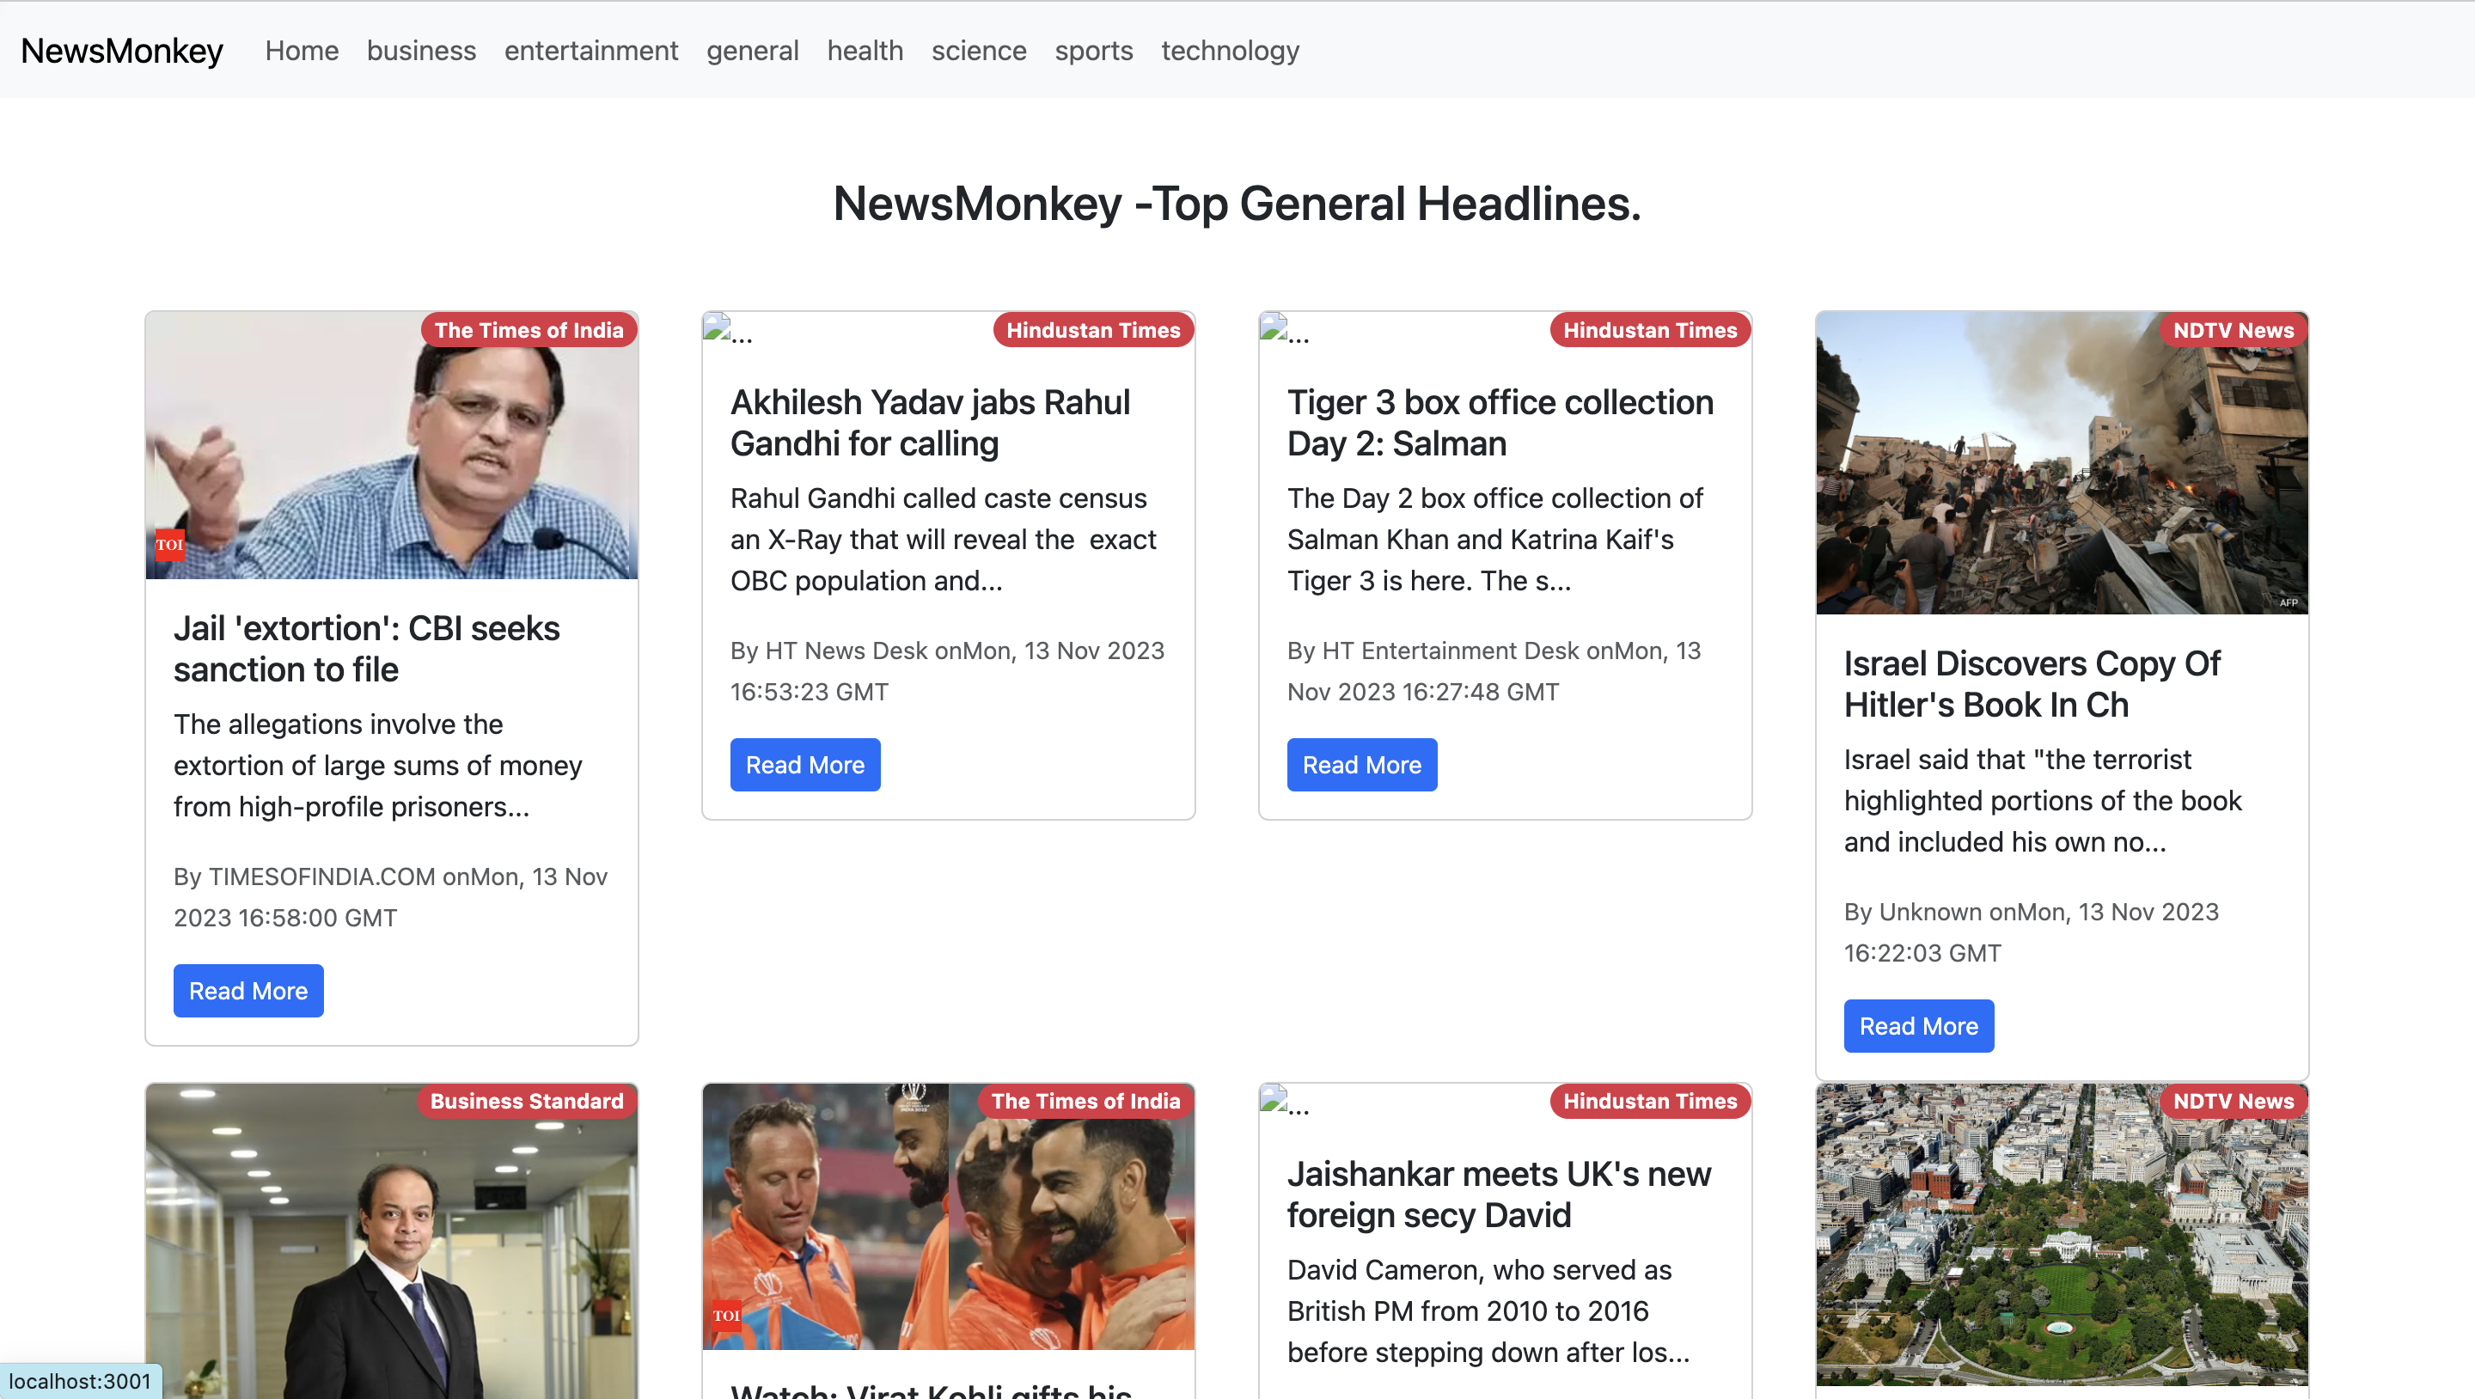Click the Virat Kohli cricket photo
This screenshot has height=1399, width=2475.
[948, 1217]
